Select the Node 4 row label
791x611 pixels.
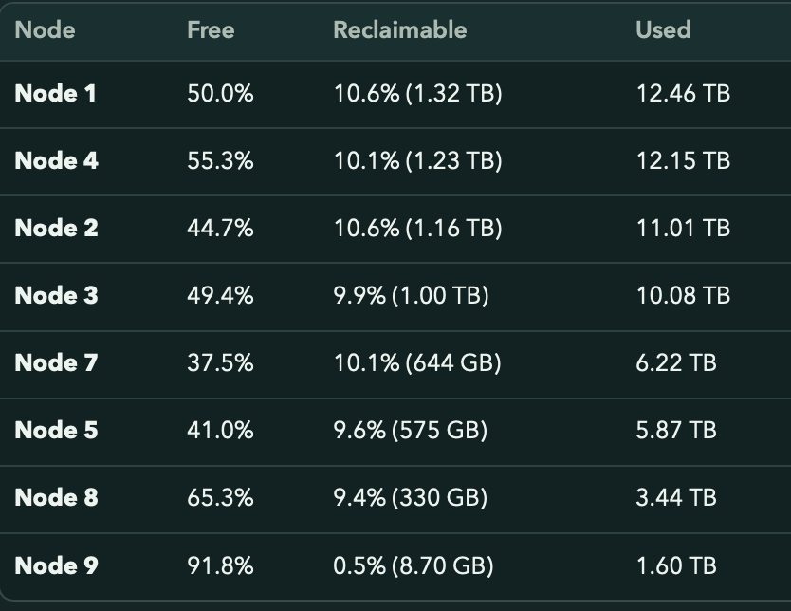click(57, 161)
